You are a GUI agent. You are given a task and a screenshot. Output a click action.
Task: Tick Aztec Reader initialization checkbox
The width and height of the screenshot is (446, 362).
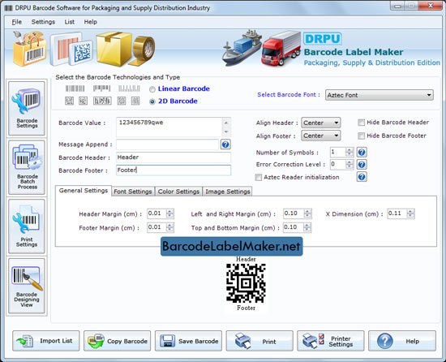[258, 177]
